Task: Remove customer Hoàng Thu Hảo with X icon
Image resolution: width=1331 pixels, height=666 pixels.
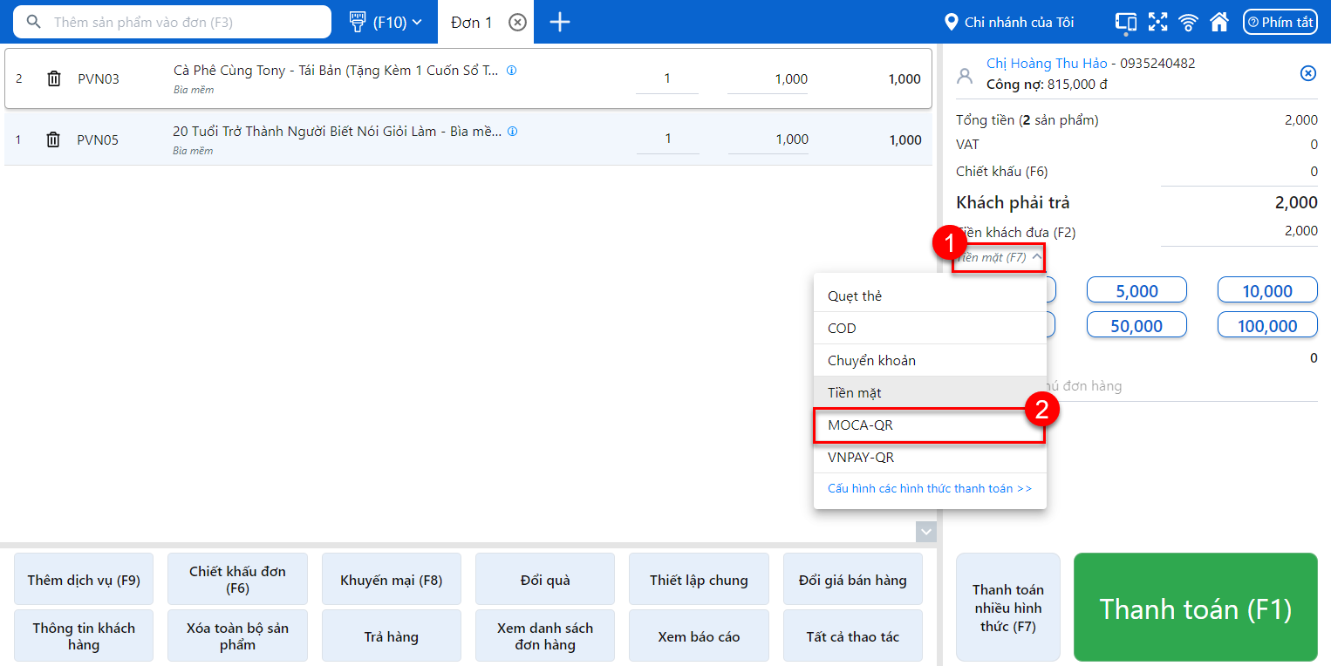Action: click(1307, 73)
